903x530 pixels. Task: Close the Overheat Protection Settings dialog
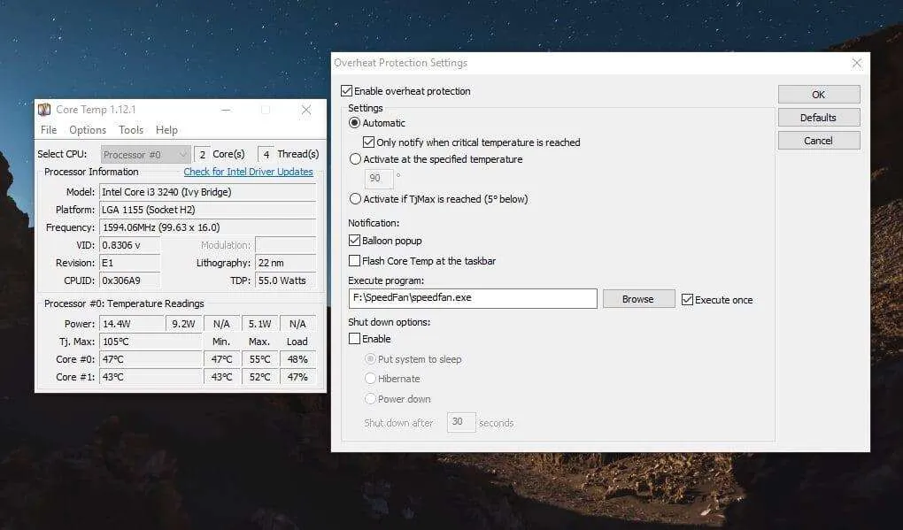[857, 64]
